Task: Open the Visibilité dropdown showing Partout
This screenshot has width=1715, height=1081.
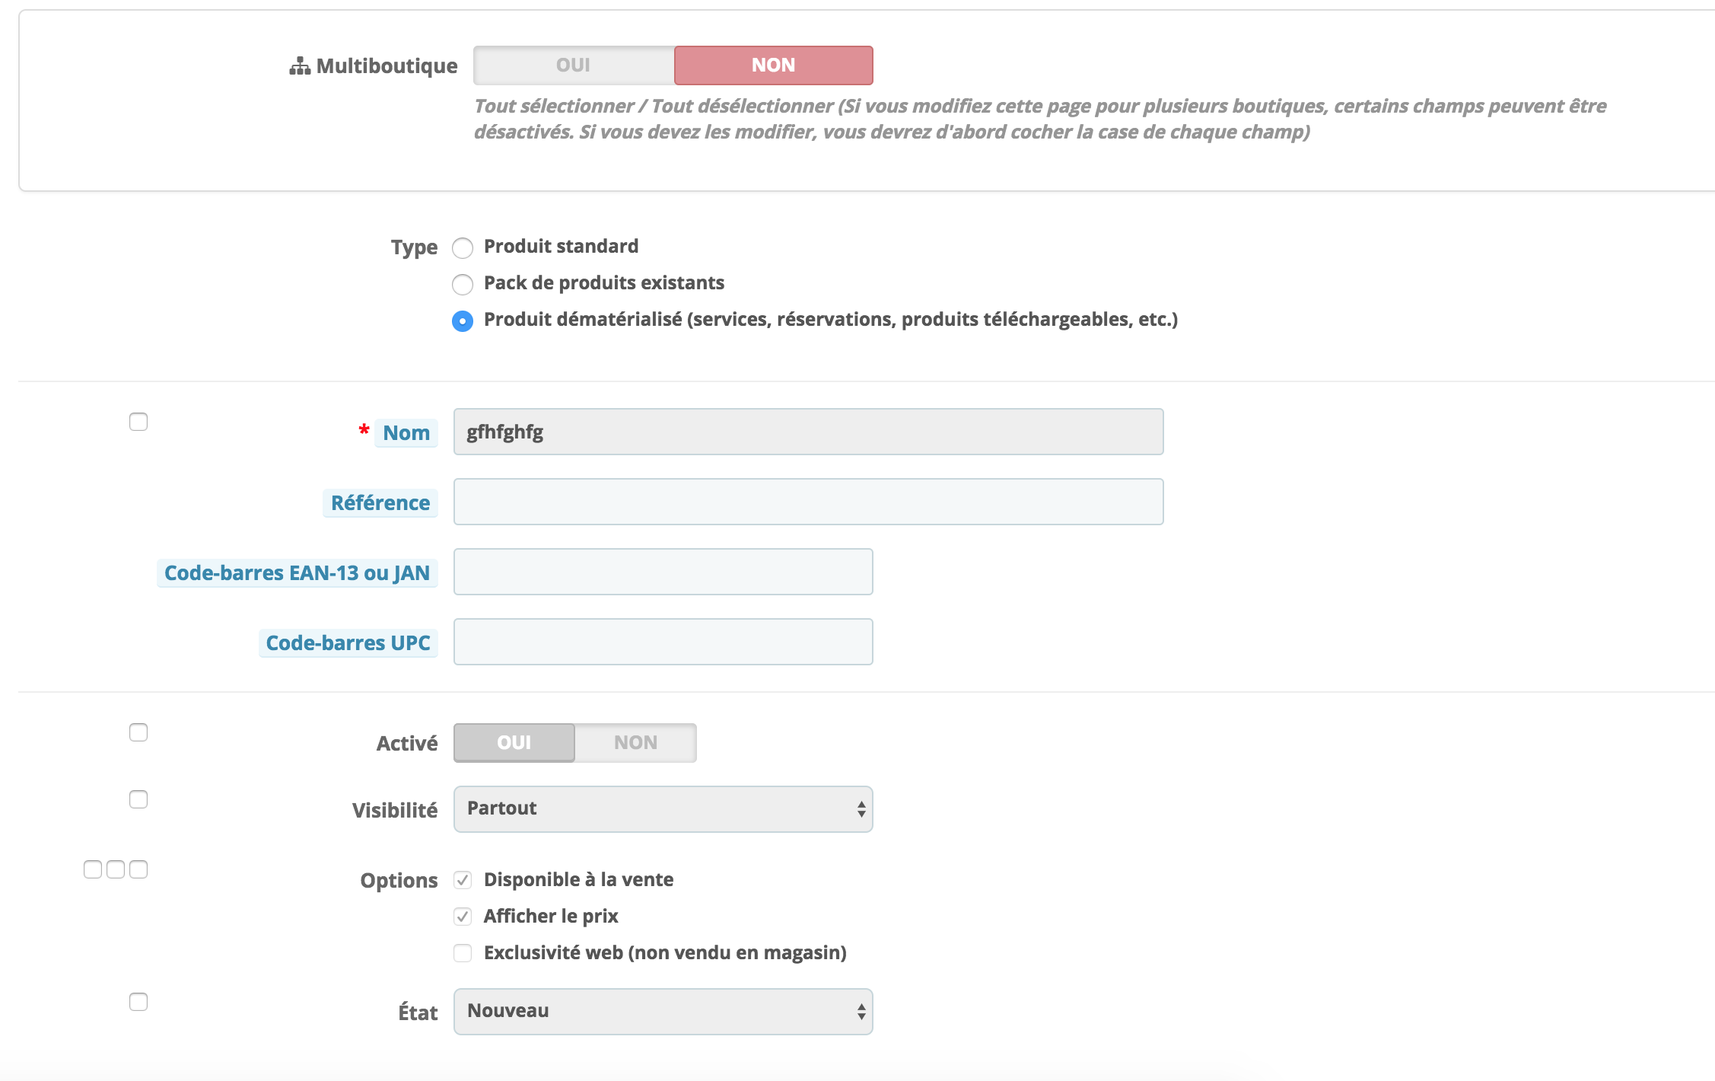Action: pyautogui.click(x=663, y=808)
